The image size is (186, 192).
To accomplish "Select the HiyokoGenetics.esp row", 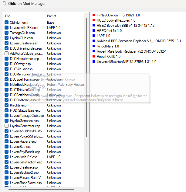I will pos(44,121).
